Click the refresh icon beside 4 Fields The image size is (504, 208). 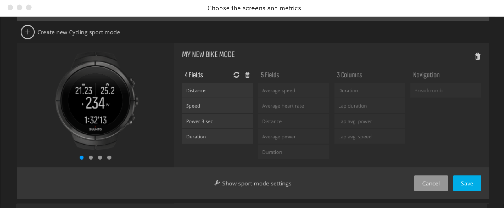pos(236,75)
